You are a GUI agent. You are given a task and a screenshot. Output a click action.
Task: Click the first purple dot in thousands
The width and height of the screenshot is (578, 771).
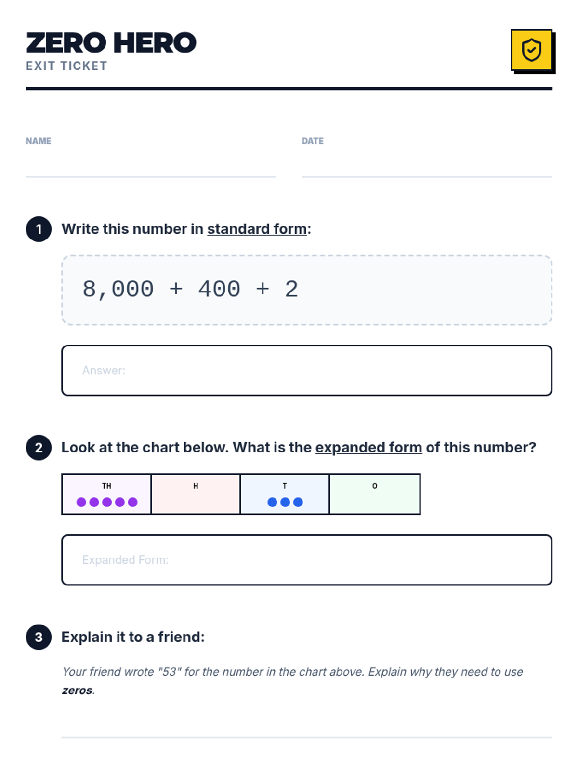(81, 502)
